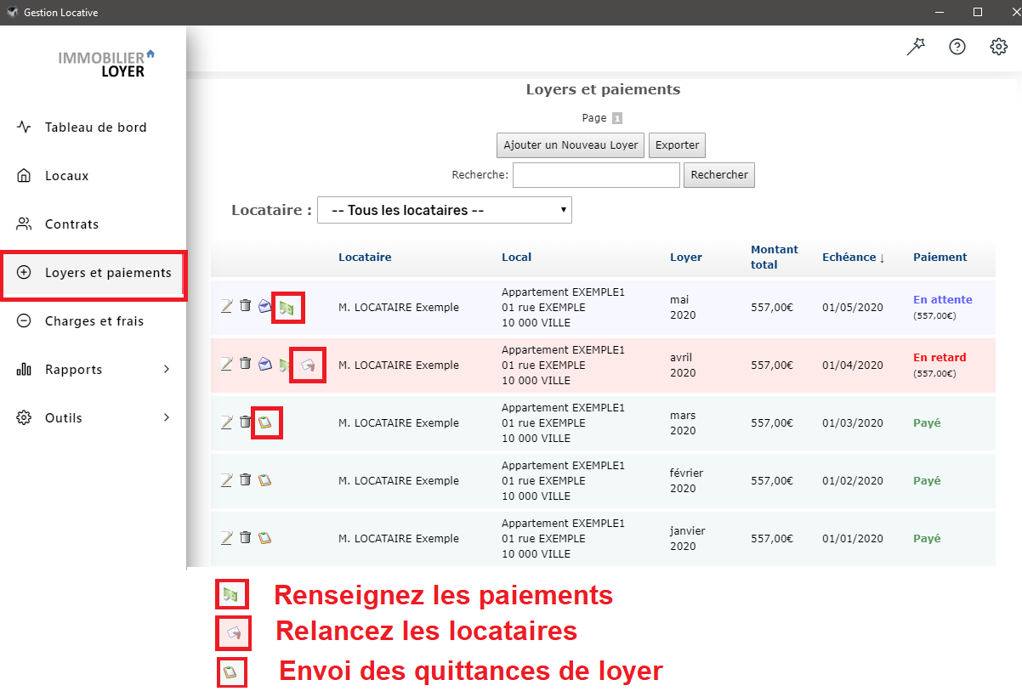Edit the janvier 2020 rent row
This screenshot has width=1022, height=697.
click(x=226, y=537)
